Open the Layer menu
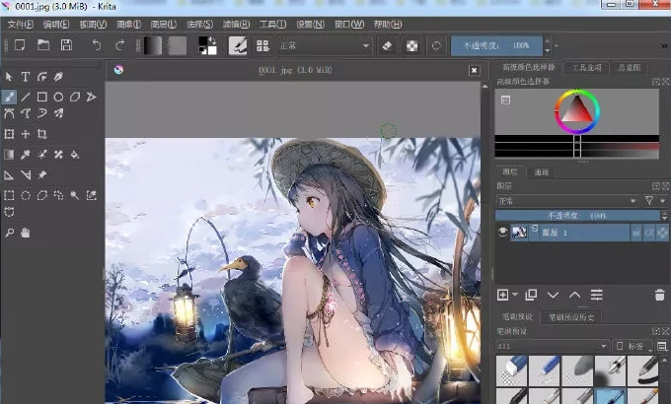 point(164,25)
